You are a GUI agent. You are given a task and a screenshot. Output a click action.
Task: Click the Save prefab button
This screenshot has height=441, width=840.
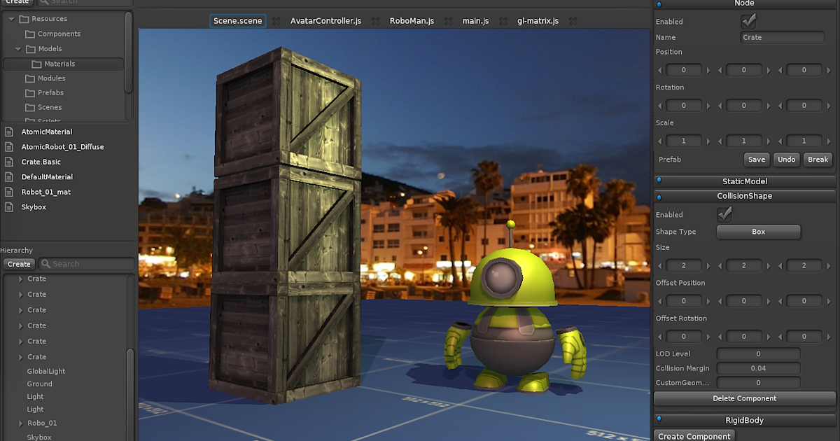[756, 159]
